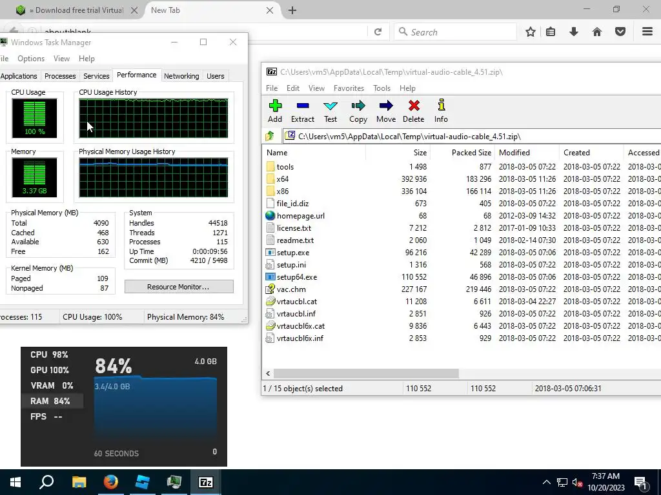661x495 pixels.
Task: Select the readme.txt file
Action: (x=290, y=240)
